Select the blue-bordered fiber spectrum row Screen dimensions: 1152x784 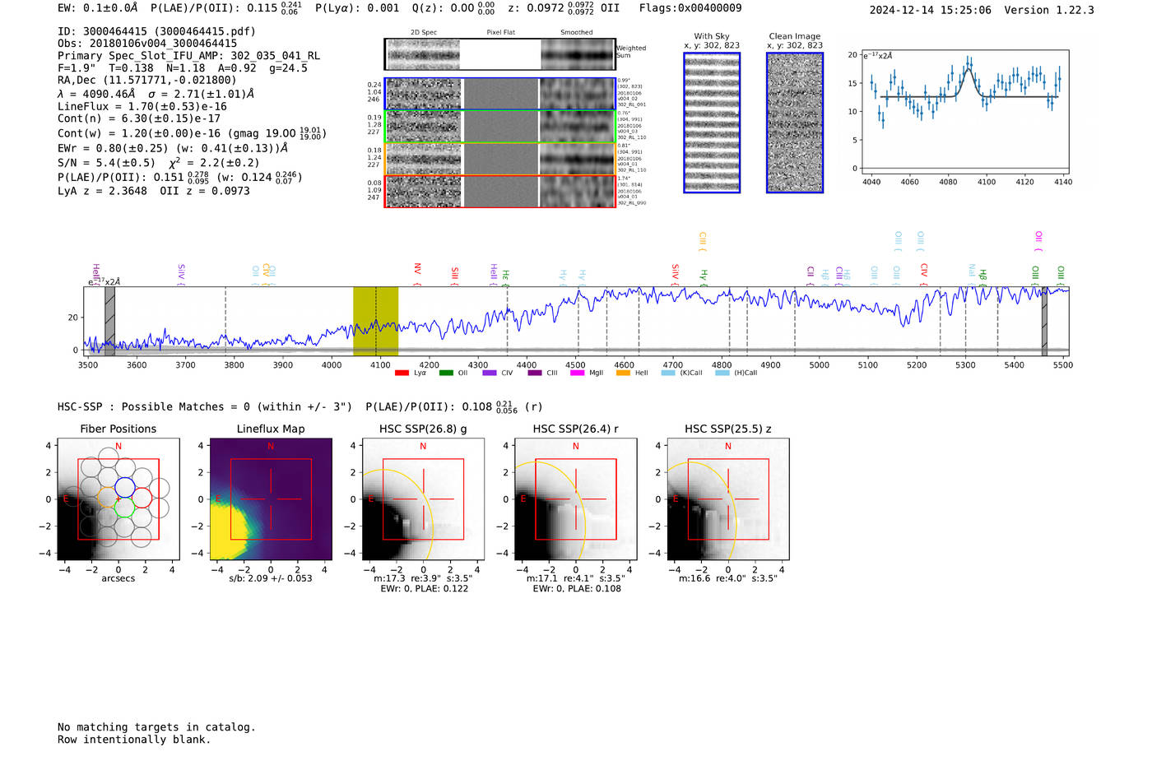click(x=499, y=94)
